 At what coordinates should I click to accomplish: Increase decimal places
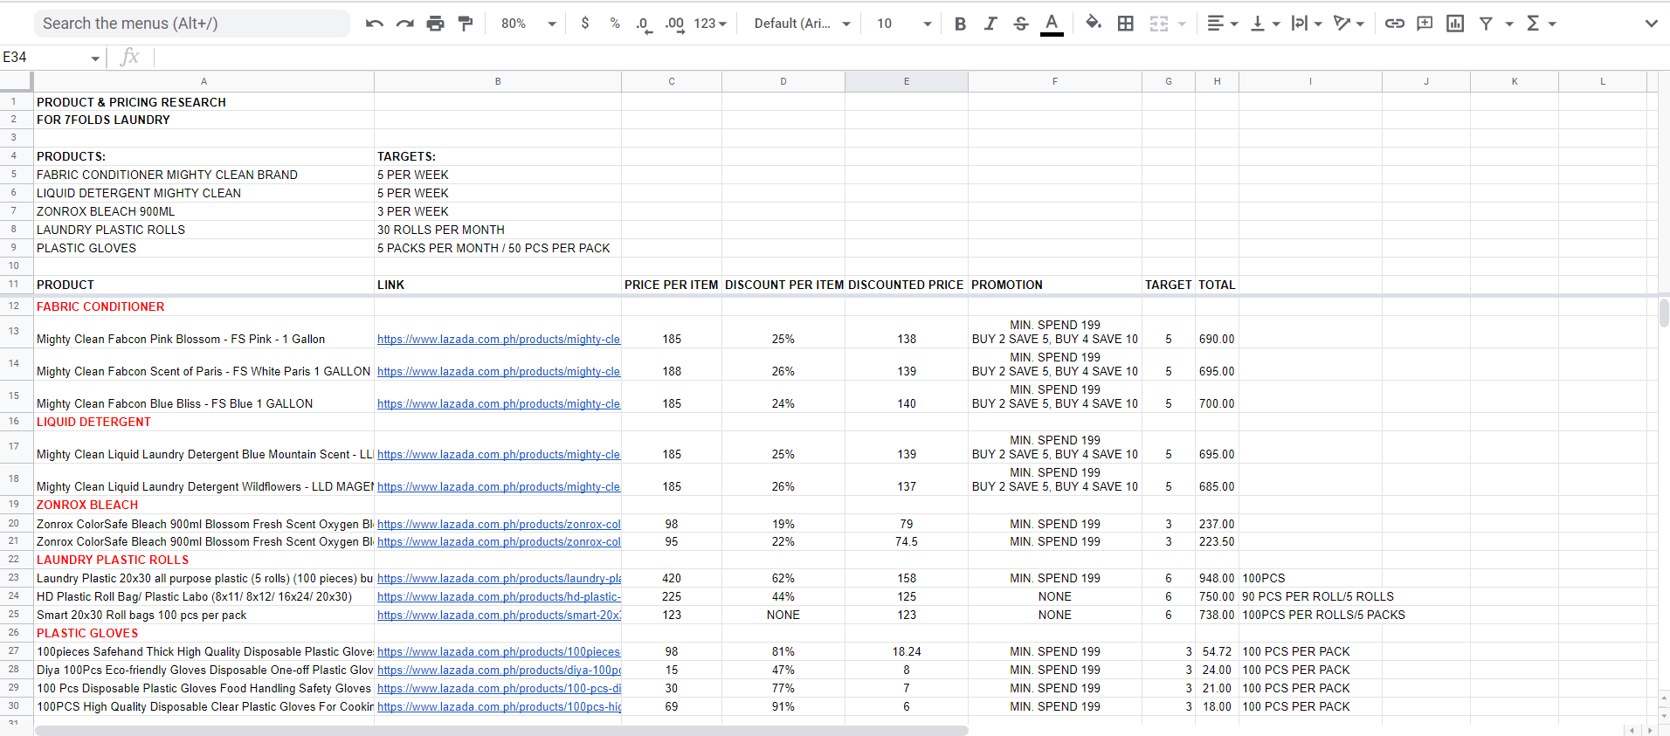(x=674, y=24)
